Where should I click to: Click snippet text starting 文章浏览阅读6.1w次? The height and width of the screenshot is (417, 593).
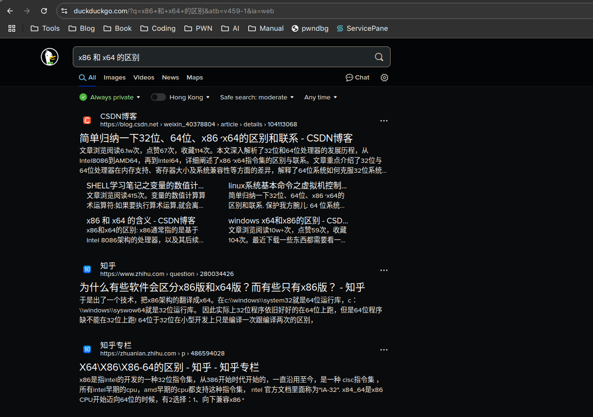click(233, 160)
